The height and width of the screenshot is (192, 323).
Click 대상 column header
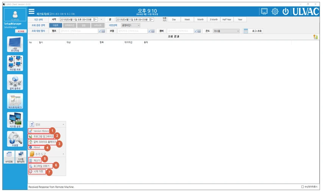click(x=69, y=42)
